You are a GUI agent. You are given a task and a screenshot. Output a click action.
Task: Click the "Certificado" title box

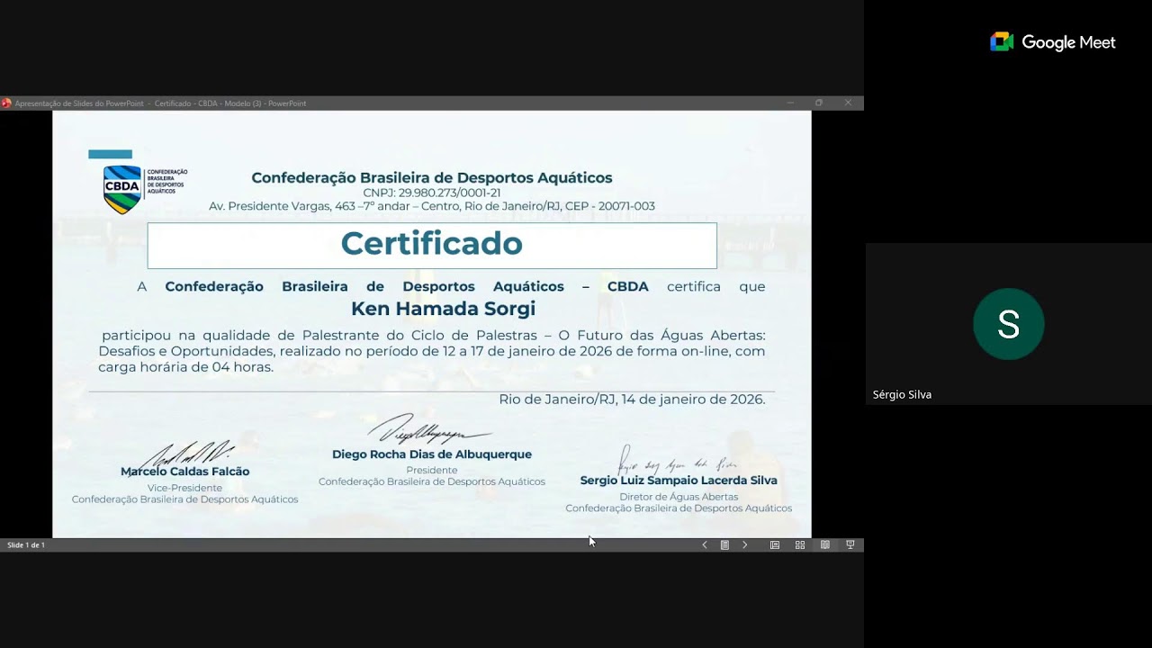[432, 245]
